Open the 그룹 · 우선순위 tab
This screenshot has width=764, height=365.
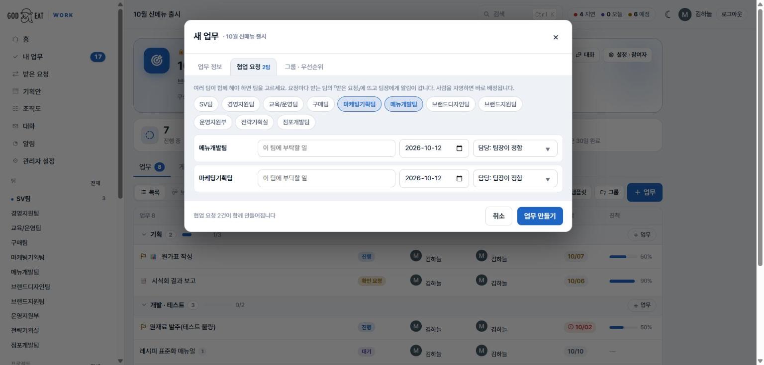pyautogui.click(x=304, y=67)
